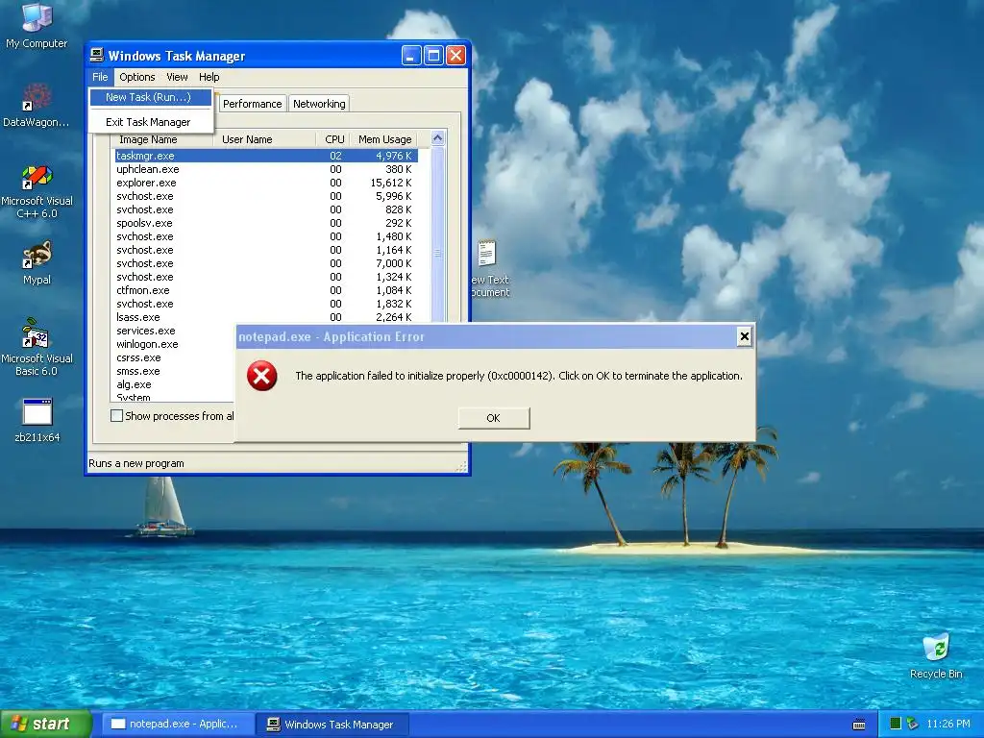Image resolution: width=984 pixels, height=738 pixels.
Task: Switch to Windows Task Manager taskbar button
Action: tap(332, 725)
